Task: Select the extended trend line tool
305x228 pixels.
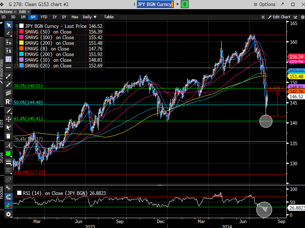Action: [8, 85]
